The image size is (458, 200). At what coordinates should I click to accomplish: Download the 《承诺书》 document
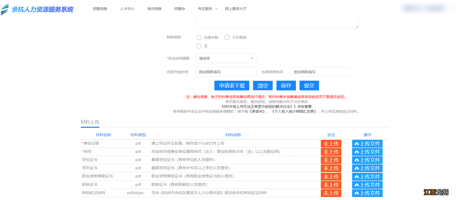(x=257, y=111)
